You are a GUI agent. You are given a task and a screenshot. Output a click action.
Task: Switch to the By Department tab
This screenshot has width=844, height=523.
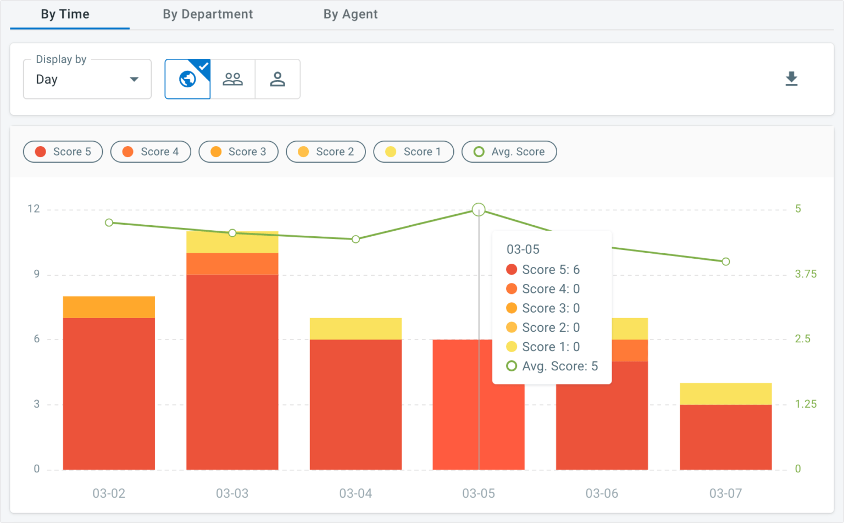[x=208, y=14]
